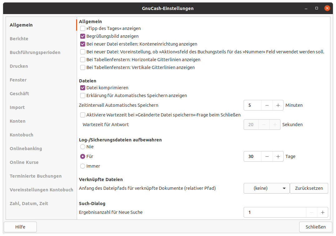Disable Datei komprimieren option
The image size is (336, 236).
tap(83, 88)
